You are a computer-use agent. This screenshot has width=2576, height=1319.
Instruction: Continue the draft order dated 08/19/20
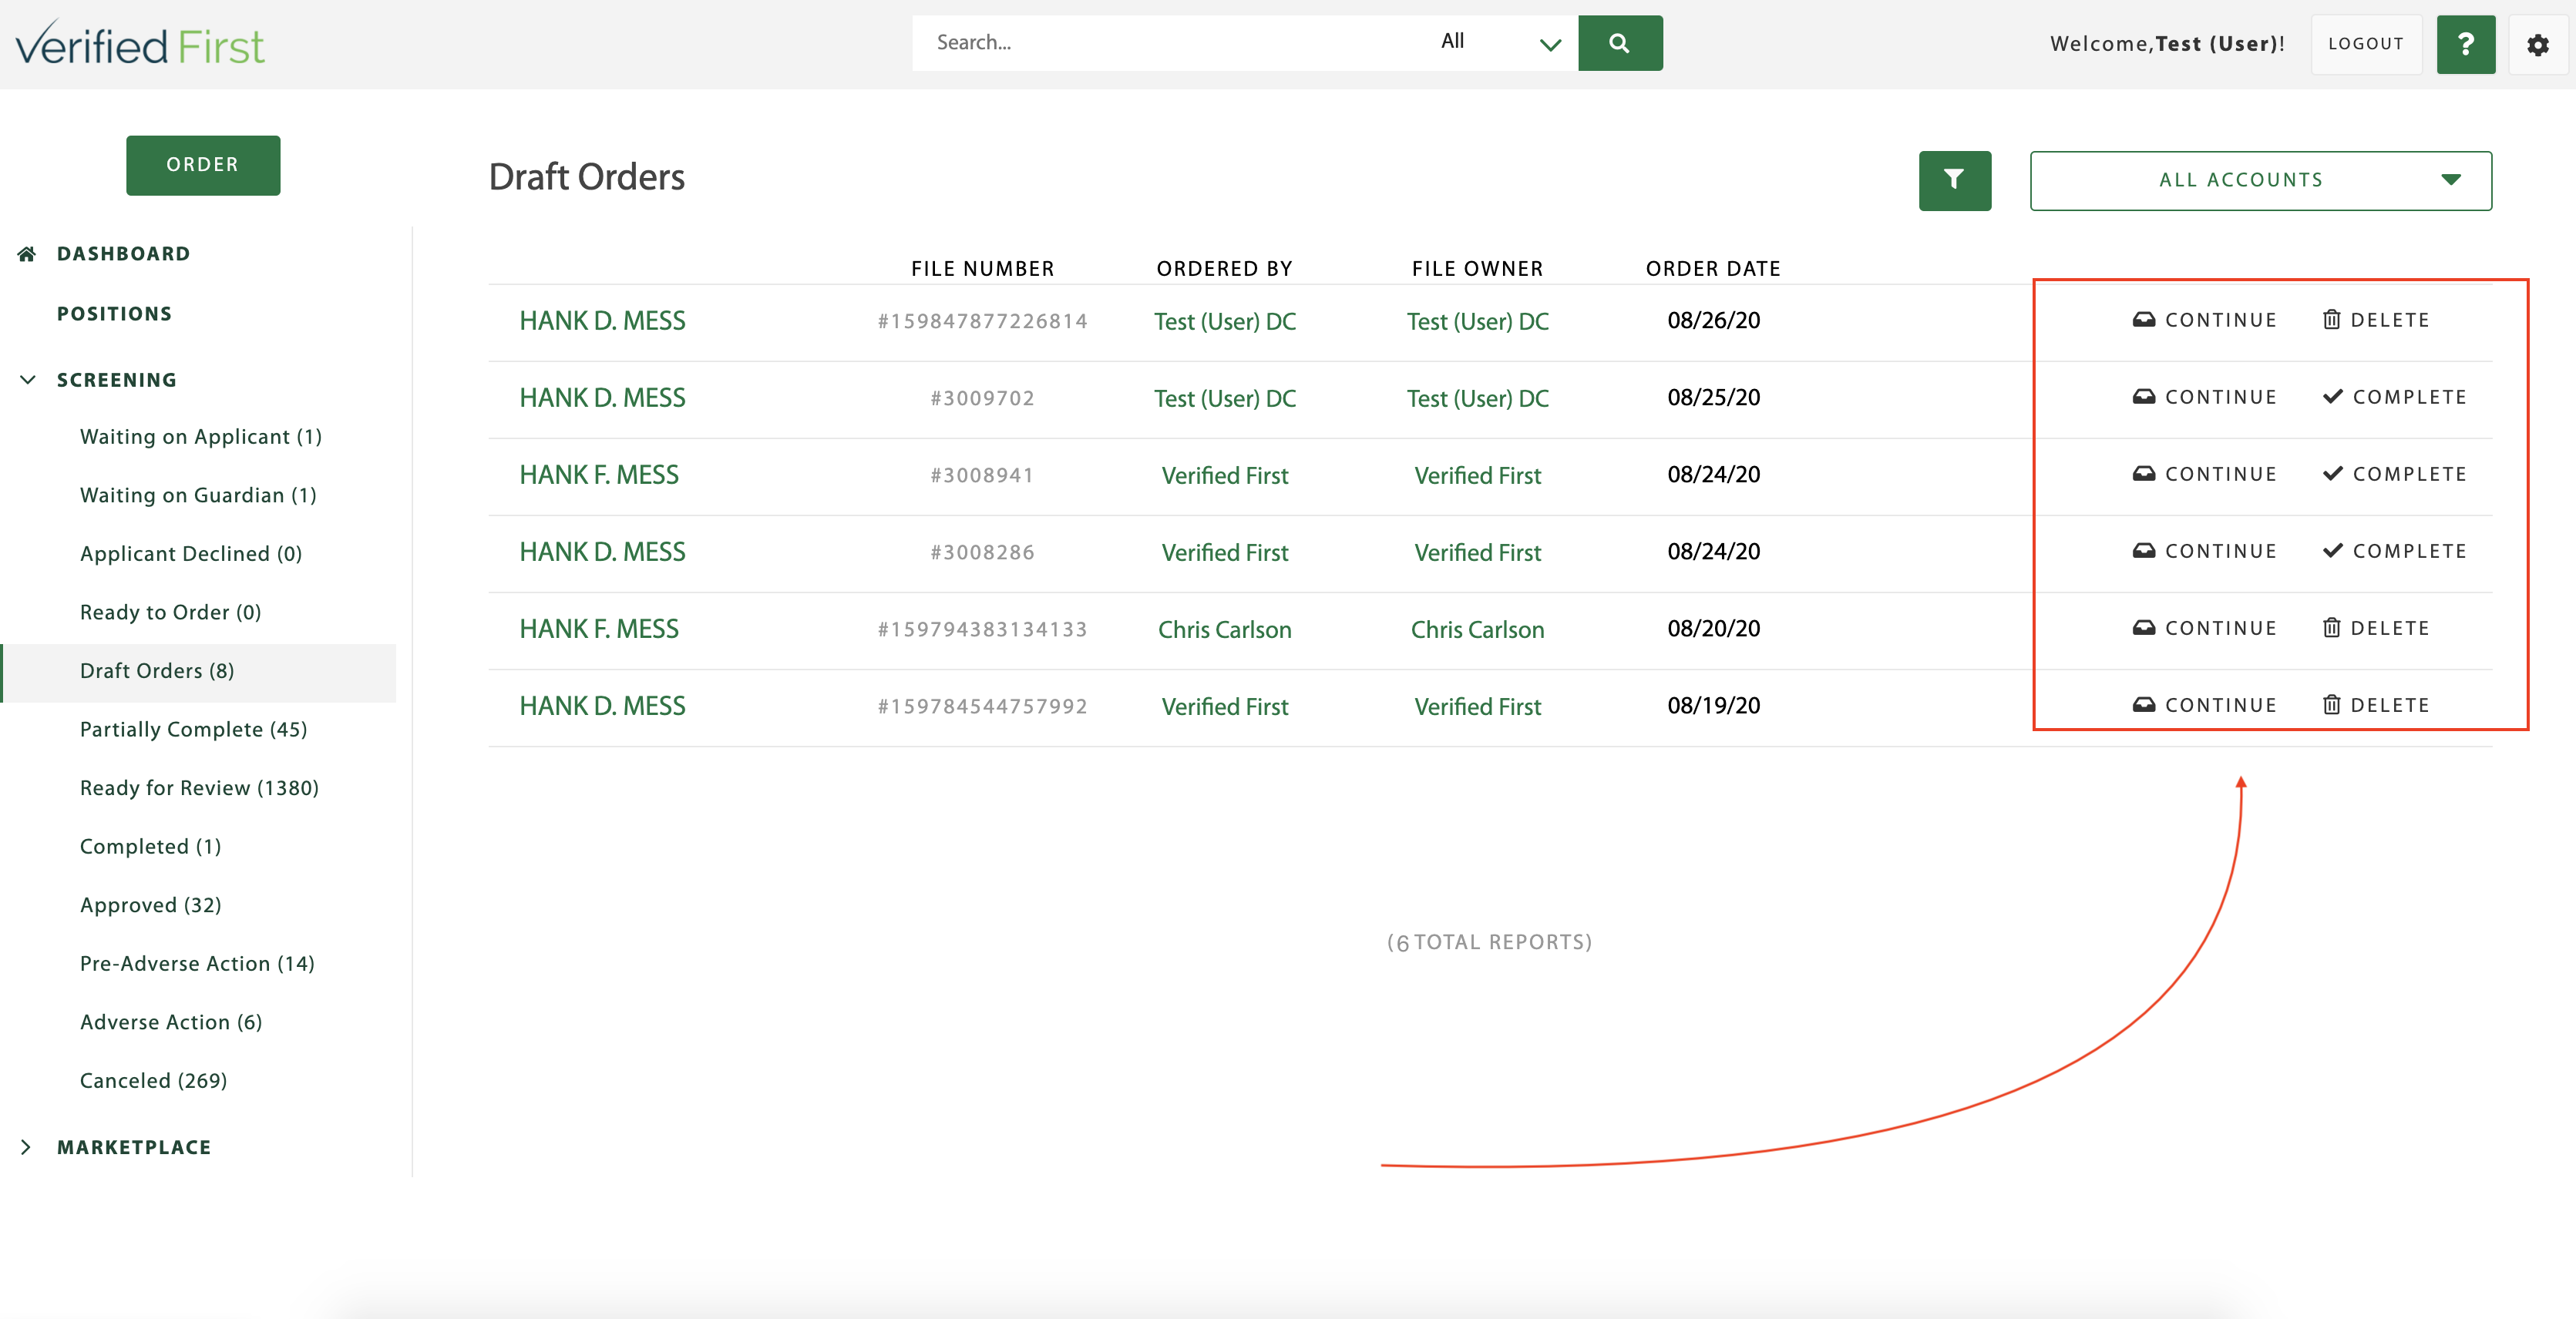[x=2204, y=704]
